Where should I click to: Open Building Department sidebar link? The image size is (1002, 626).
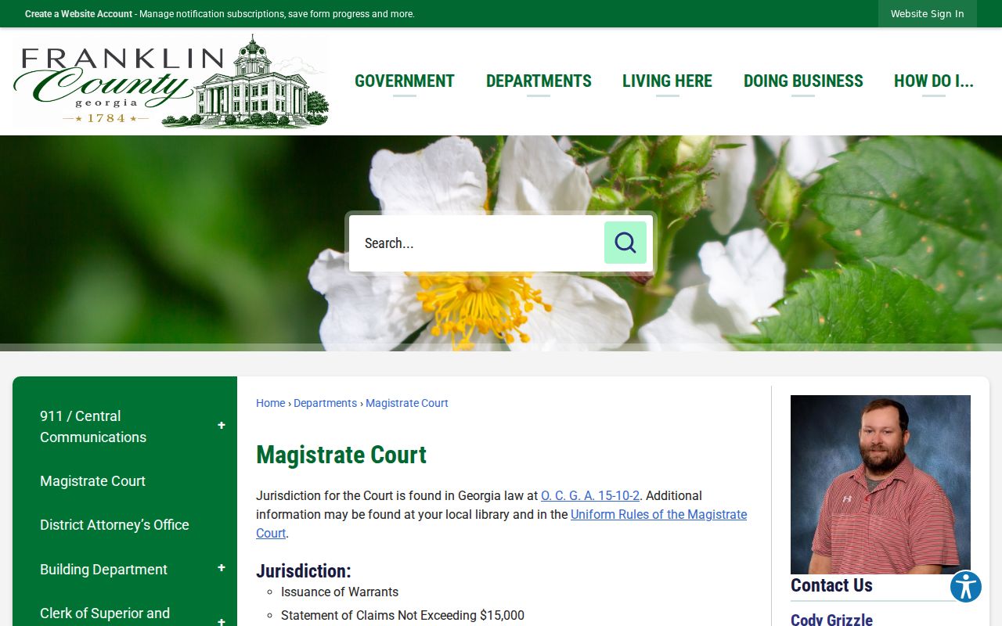(103, 570)
